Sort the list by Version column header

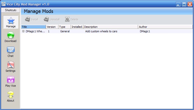(52, 27)
